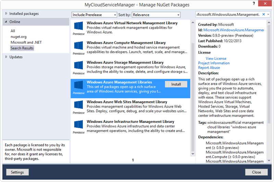
Task: Click the details pane scroll down arrow
Action: pyautogui.click(x=269, y=160)
